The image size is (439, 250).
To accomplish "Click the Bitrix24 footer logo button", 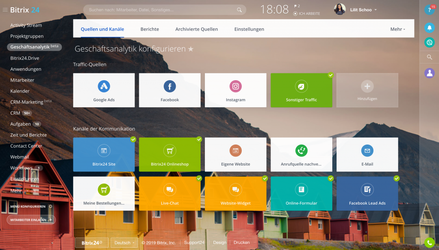I will pos(92,243).
